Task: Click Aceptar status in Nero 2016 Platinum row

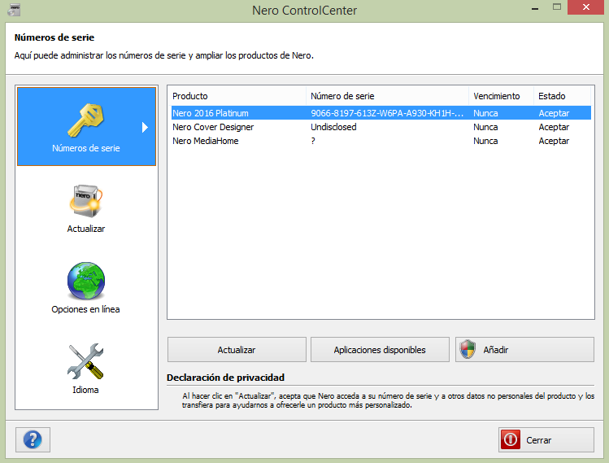Action: 554,113
